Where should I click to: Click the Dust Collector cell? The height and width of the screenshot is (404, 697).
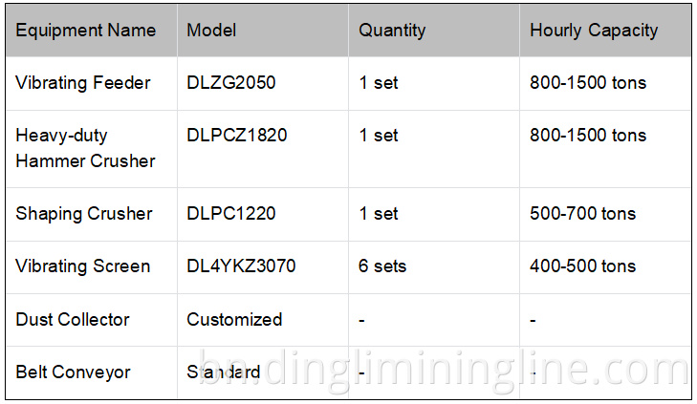click(x=73, y=320)
